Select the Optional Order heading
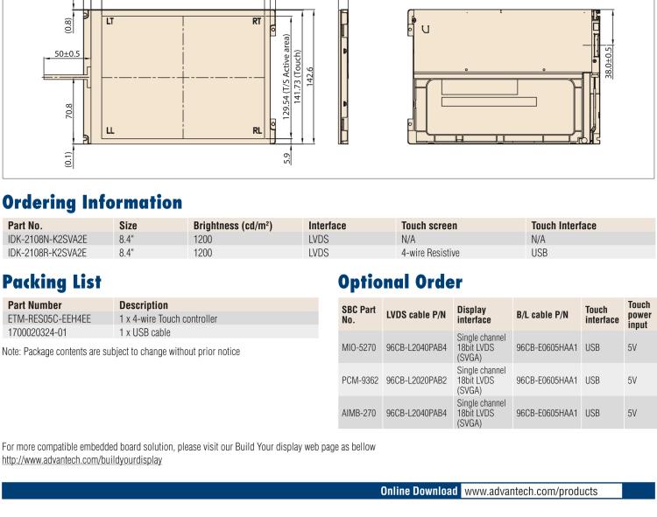This screenshot has height=517, width=657. pos(400,282)
